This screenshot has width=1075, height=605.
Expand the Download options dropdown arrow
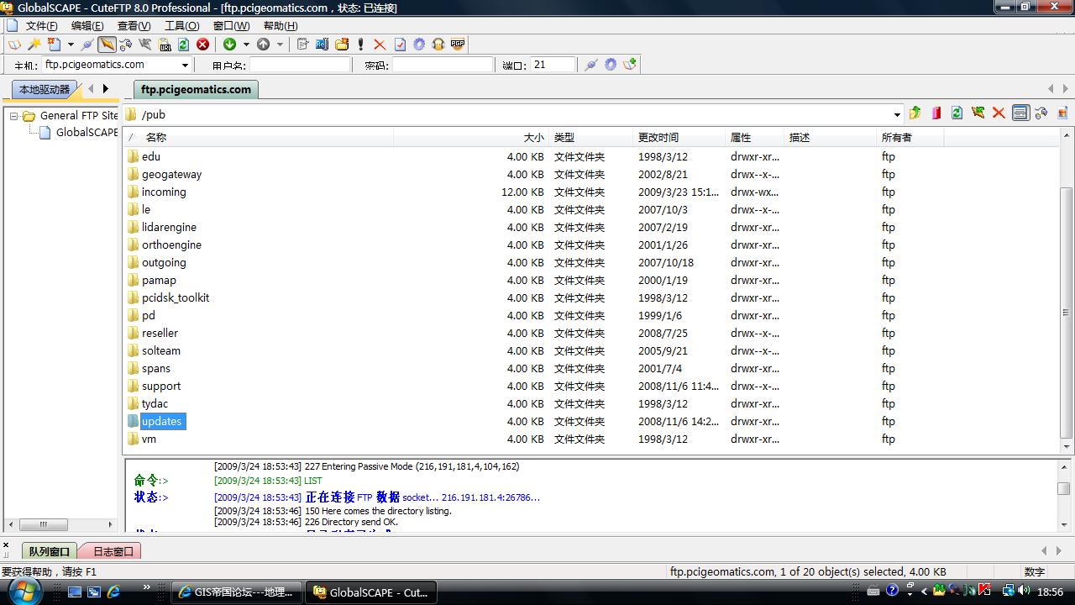(246, 45)
